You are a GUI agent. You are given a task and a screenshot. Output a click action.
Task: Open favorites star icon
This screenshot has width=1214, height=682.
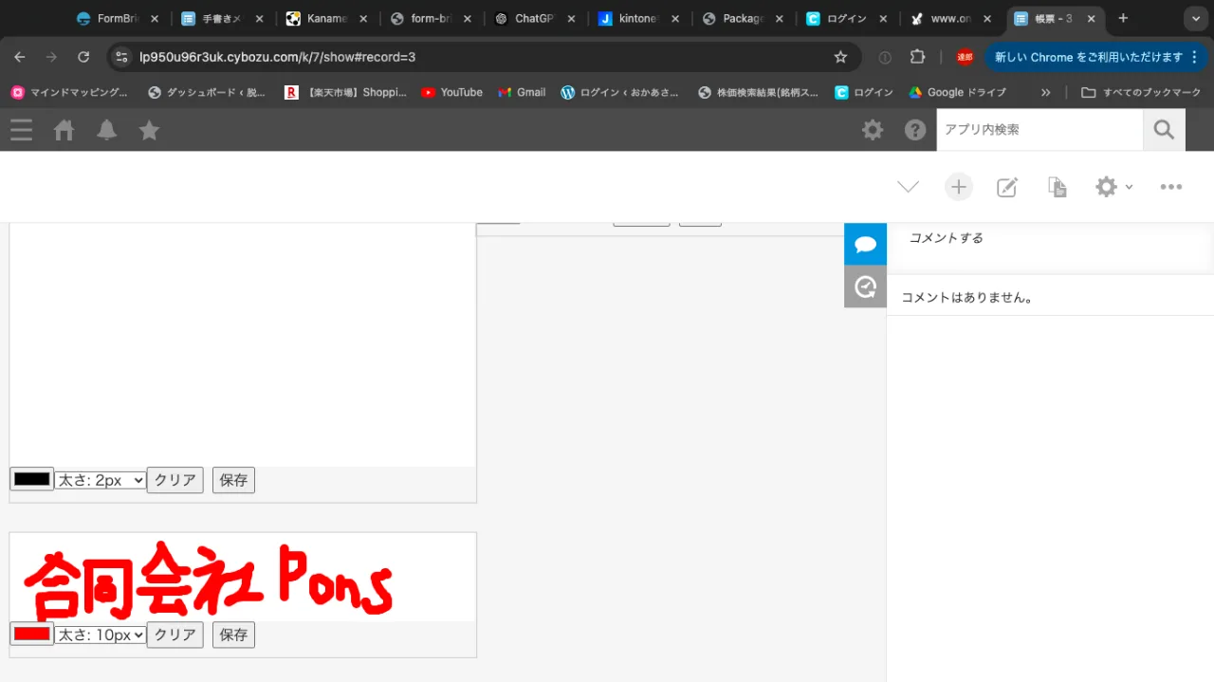(149, 130)
